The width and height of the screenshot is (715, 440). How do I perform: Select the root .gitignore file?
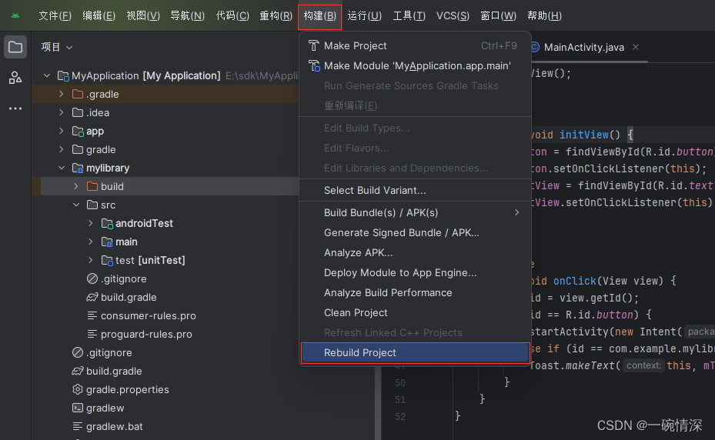pyautogui.click(x=109, y=353)
